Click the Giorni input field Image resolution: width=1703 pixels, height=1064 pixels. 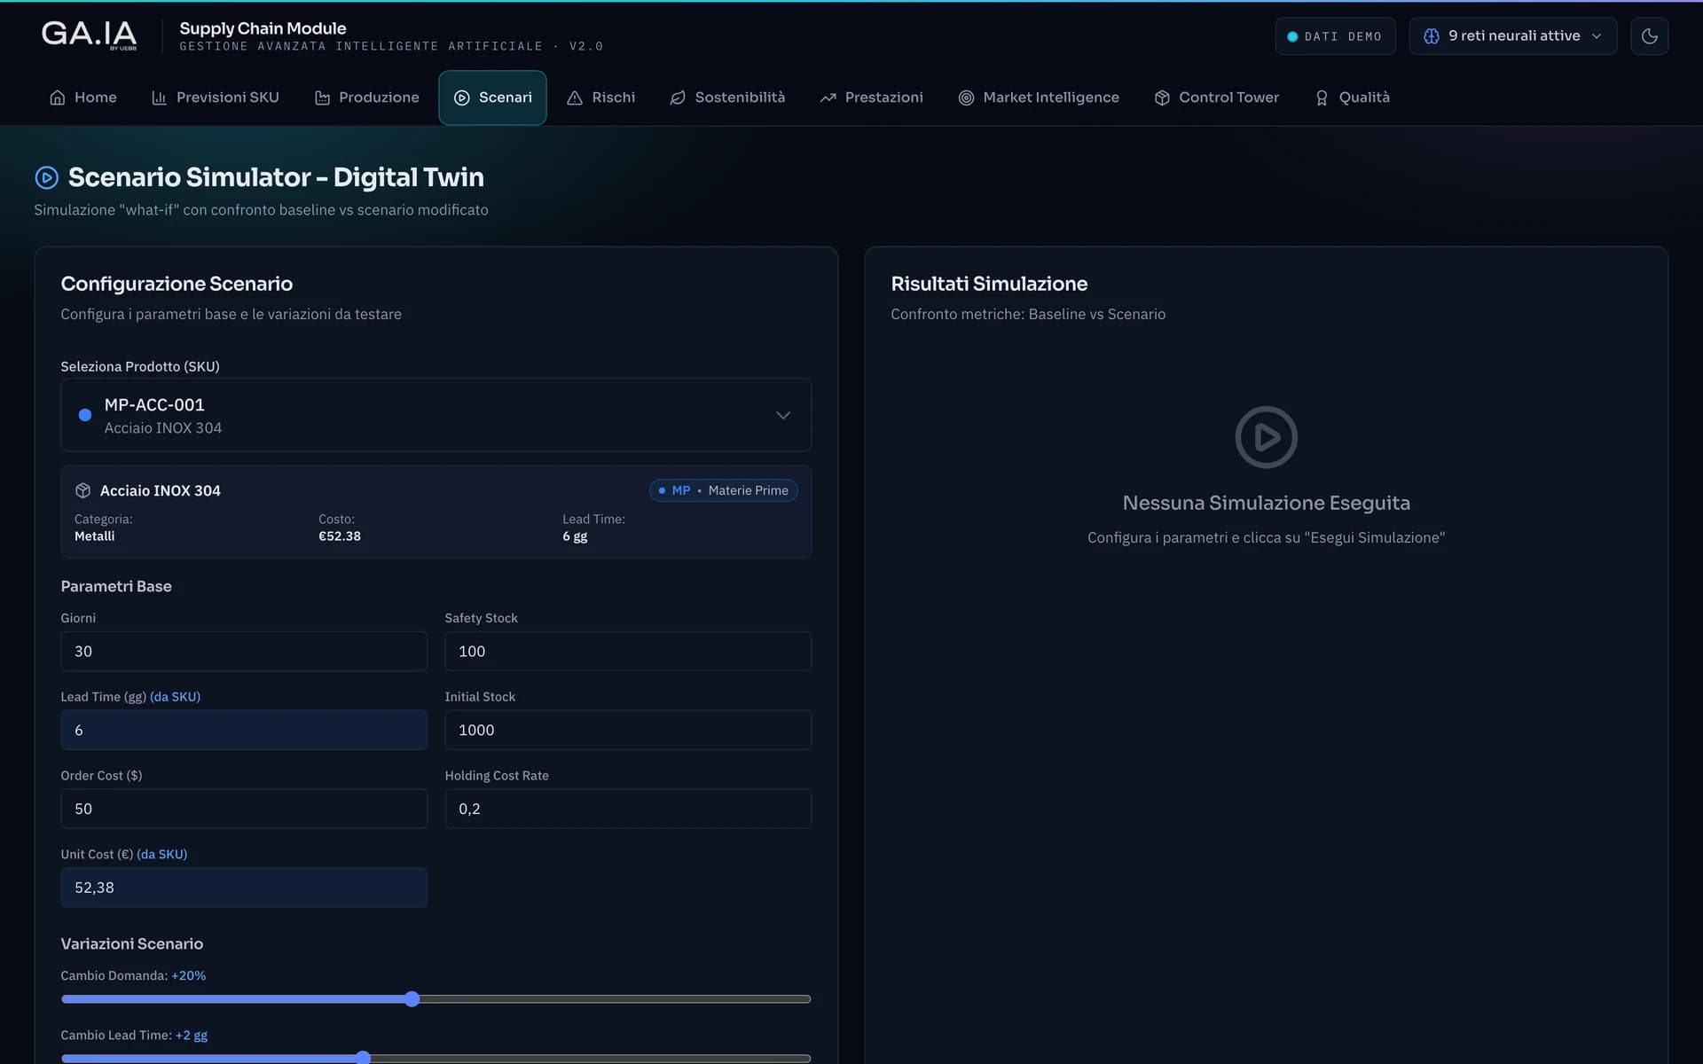click(244, 651)
